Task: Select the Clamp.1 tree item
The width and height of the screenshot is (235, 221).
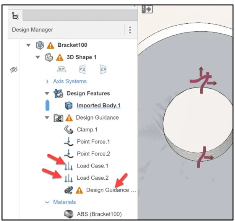Action: tap(87, 130)
